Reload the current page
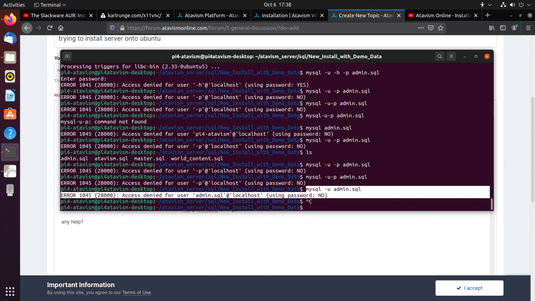The height and width of the screenshot is (301, 535). (50, 28)
